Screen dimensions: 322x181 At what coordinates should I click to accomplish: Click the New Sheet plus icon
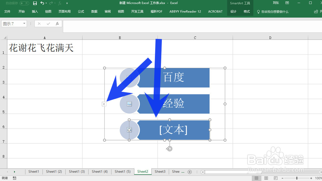tap(190, 172)
